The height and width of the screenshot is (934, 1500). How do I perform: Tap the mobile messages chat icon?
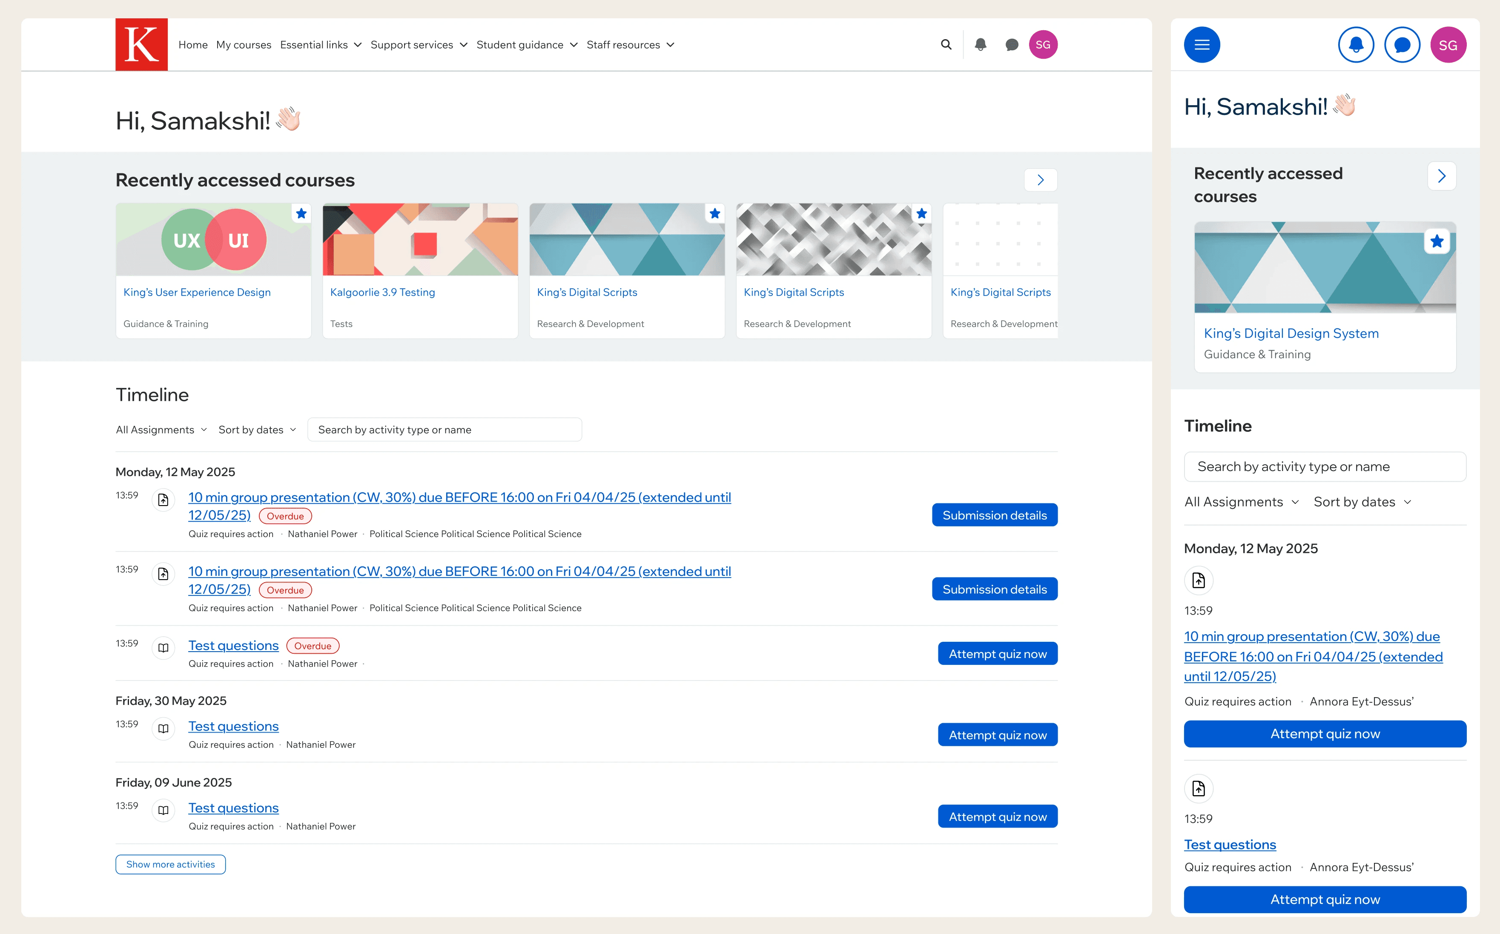coord(1402,44)
